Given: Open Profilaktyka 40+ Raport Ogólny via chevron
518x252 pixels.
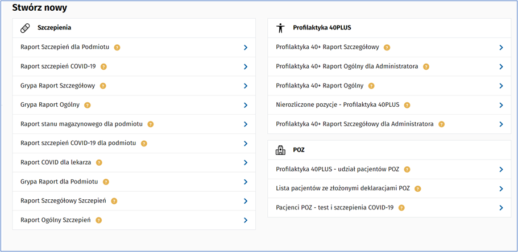Looking at the screenshot, I should pos(501,86).
